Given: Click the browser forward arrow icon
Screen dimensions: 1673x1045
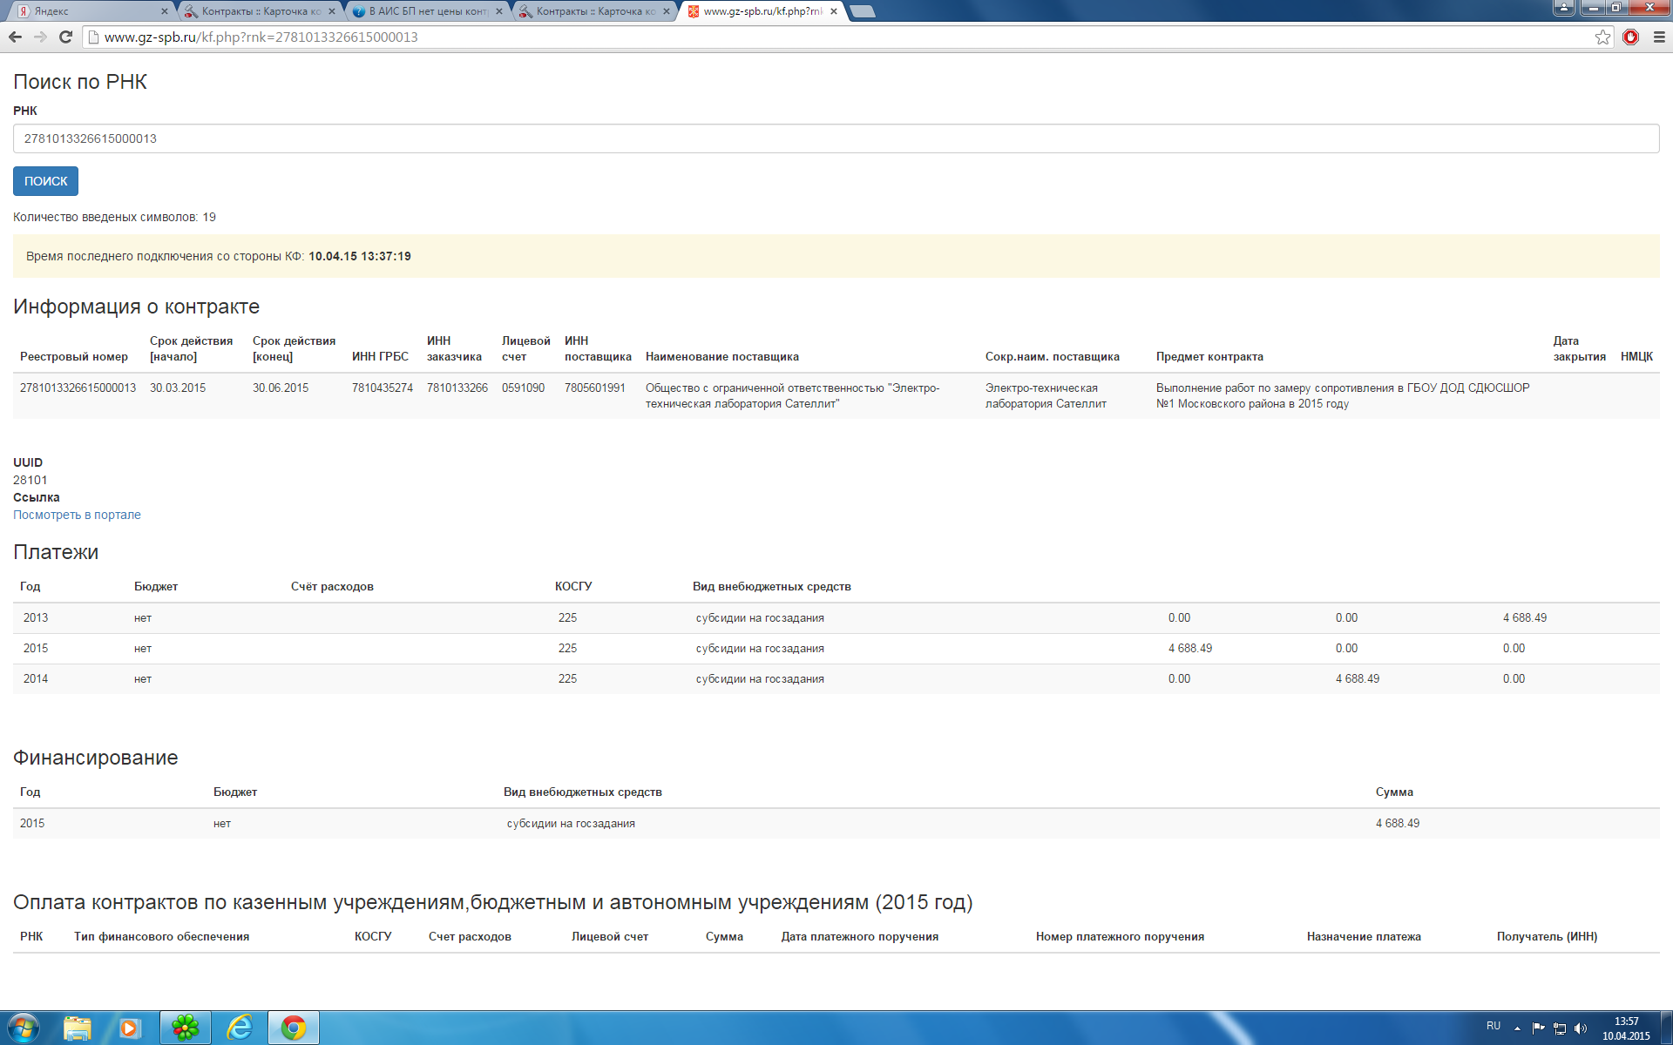Looking at the screenshot, I should [x=40, y=37].
